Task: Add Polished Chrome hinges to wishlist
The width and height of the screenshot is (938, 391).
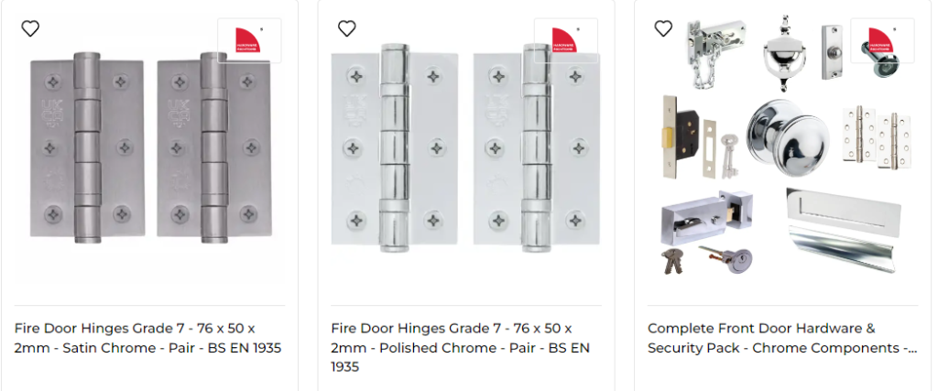Action: (346, 28)
